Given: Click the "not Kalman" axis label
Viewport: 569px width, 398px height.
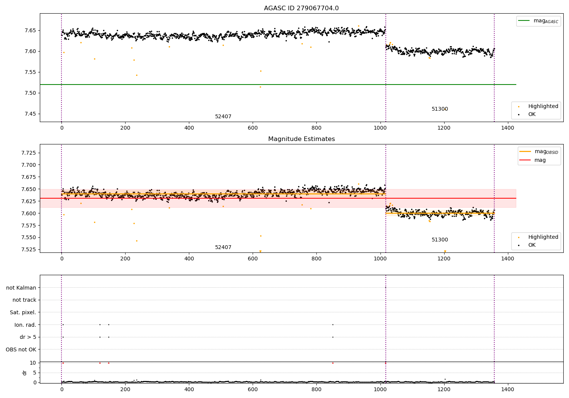Looking at the screenshot, I should (x=21, y=288).
